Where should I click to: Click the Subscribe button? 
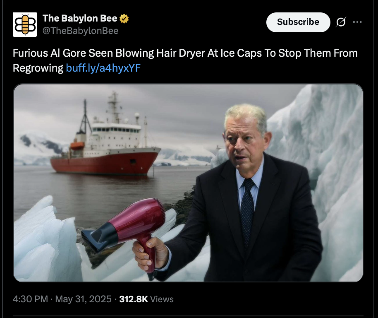click(x=298, y=22)
